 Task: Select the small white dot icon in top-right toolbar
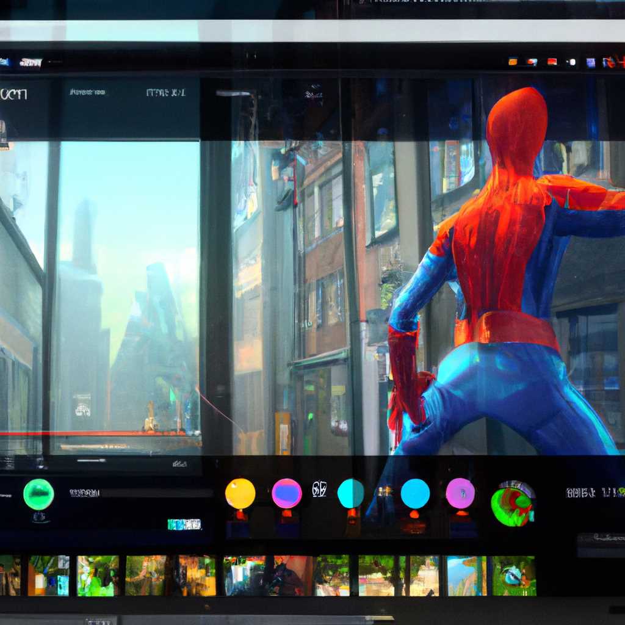[573, 62]
